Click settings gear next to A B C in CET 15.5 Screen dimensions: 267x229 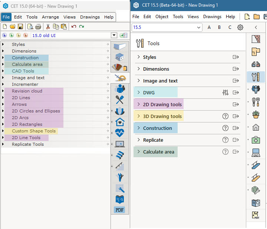point(240,27)
